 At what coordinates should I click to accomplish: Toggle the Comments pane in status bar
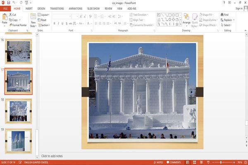click(174, 162)
